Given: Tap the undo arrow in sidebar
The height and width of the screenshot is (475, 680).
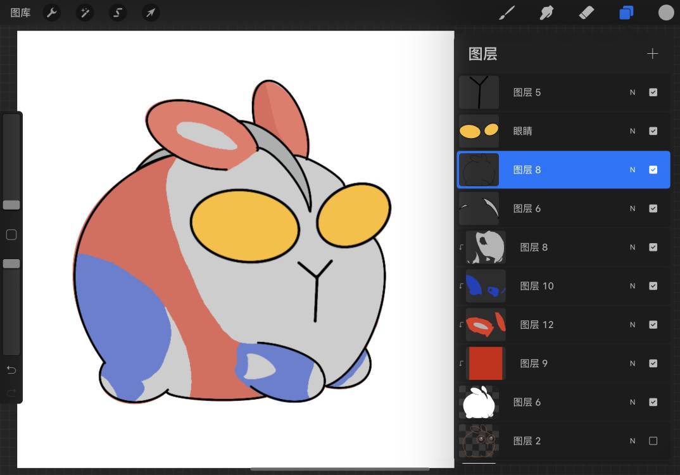Looking at the screenshot, I should [11, 370].
